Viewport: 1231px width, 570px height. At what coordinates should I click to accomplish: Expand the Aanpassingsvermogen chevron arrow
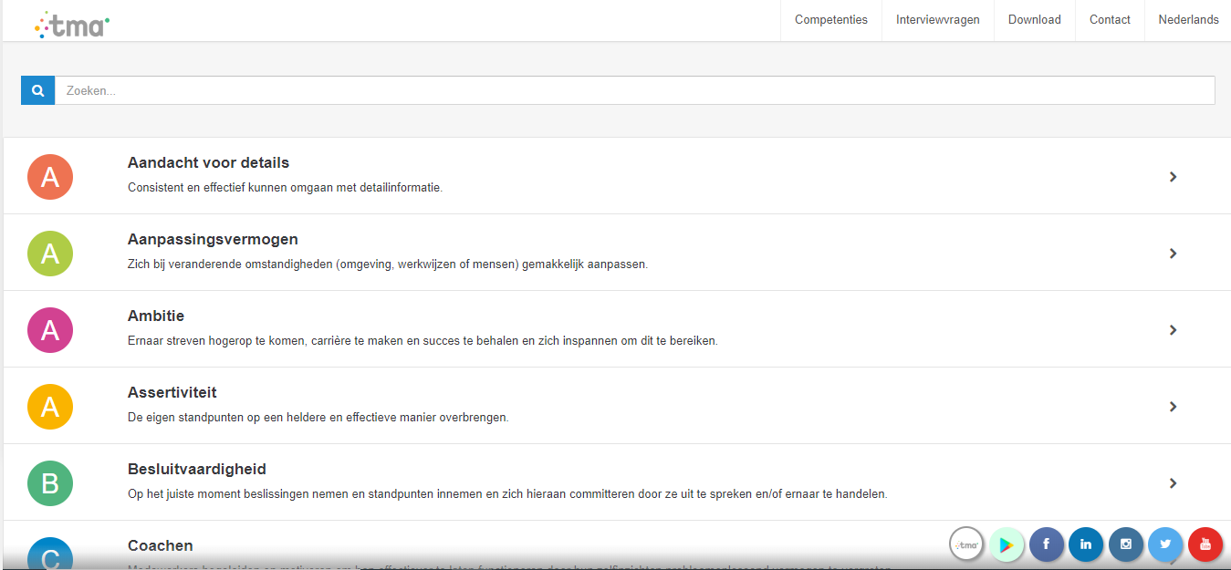(x=1174, y=254)
